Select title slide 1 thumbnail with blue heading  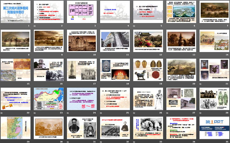pos(16,12)
